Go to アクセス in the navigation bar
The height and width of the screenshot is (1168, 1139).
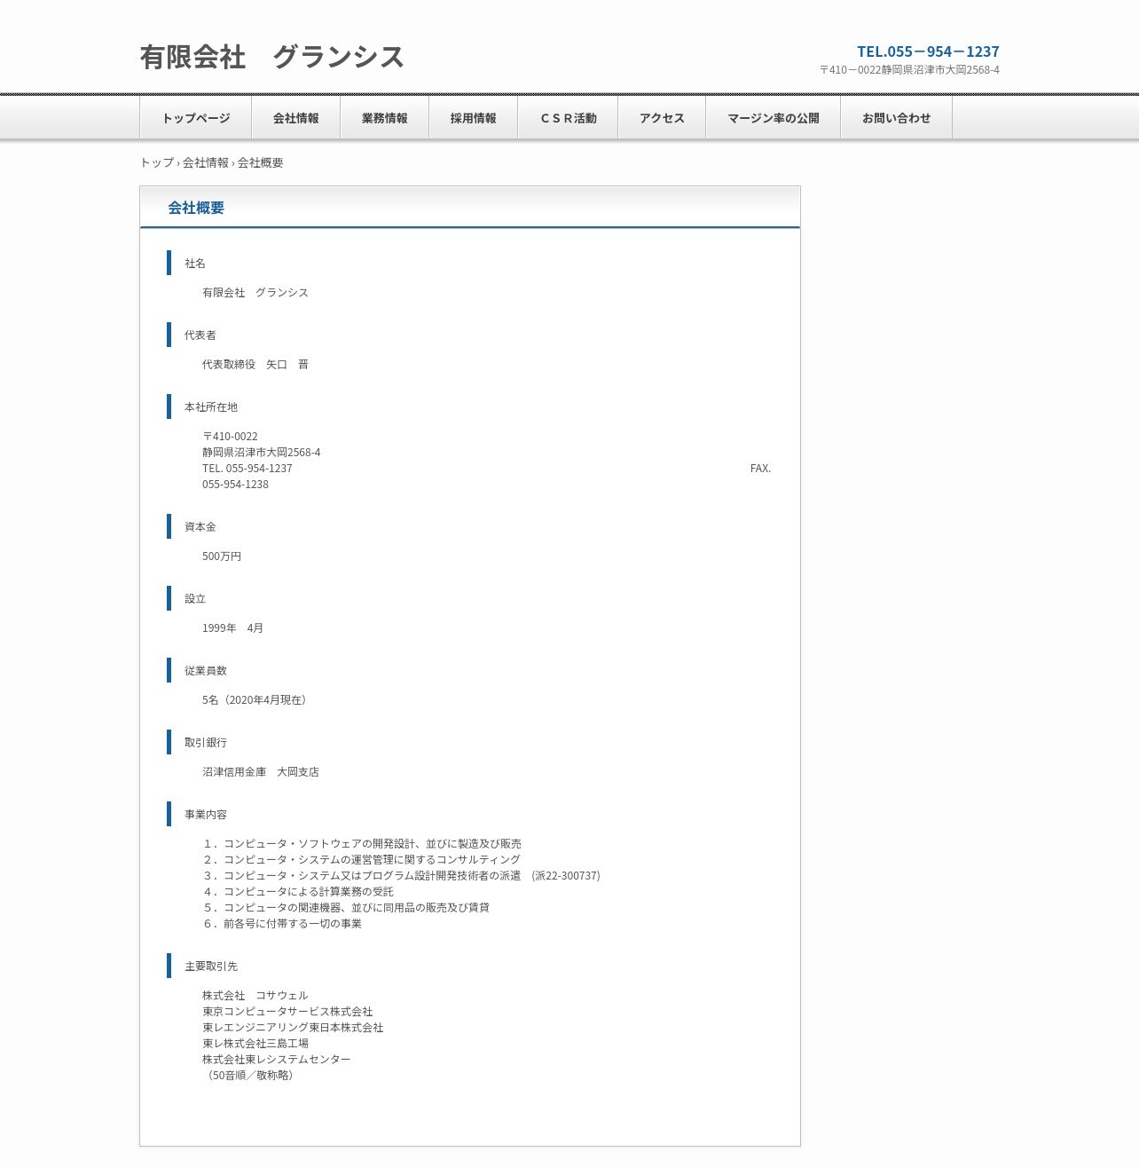[662, 118]
